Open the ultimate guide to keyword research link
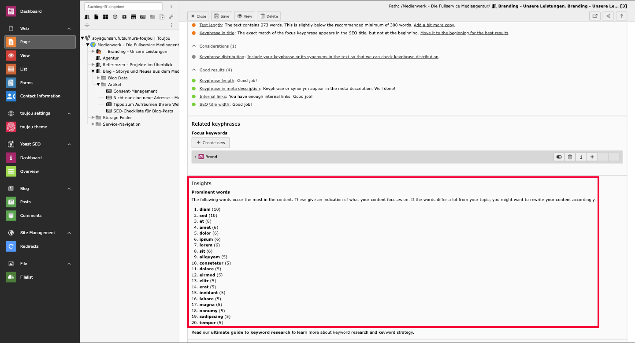 tap(250, 332)
